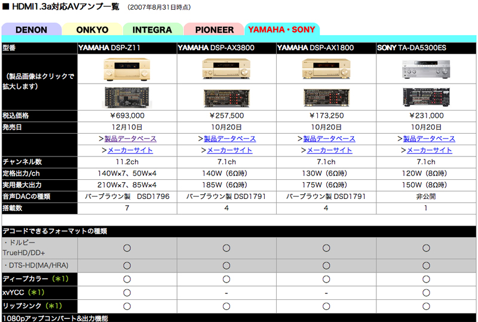The height and width of the screenshot is (322, 478).
Task: Open the ONKYO tab
Action: click(92, 30)
